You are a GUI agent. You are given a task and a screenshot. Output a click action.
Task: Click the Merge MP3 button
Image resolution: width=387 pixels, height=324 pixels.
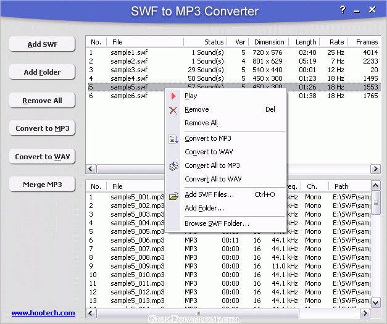42,185
